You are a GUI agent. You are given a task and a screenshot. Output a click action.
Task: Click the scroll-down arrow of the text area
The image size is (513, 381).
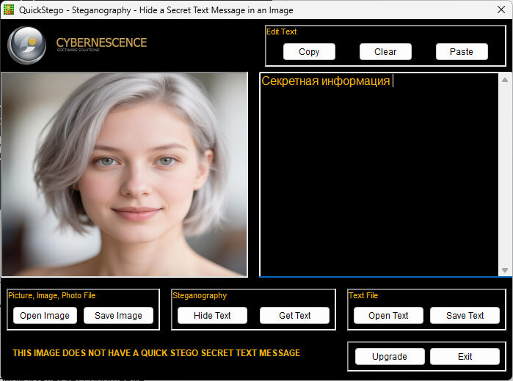505,270
